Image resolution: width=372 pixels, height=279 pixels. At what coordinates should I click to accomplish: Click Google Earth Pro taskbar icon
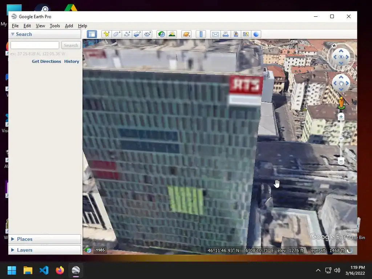[76, 270]
